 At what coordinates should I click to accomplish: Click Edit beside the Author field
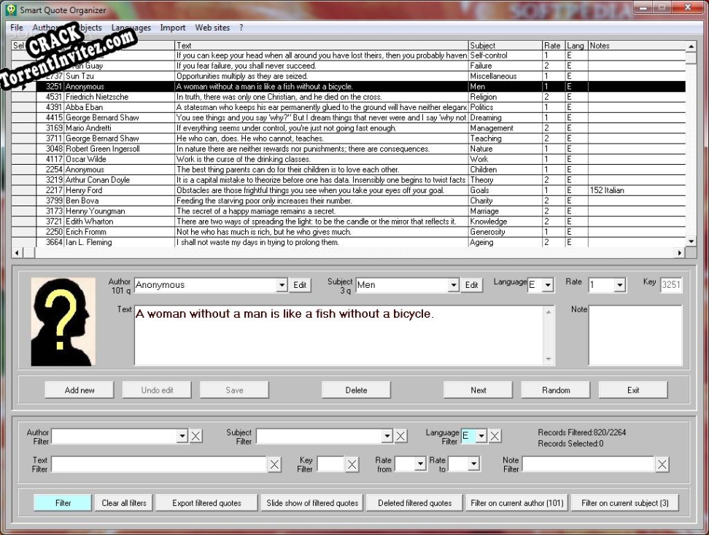coord(300,285)
